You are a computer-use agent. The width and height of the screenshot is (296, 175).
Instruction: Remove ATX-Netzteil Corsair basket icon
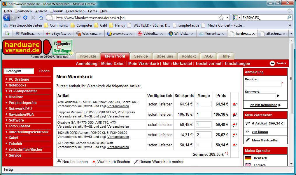(235, 145)
